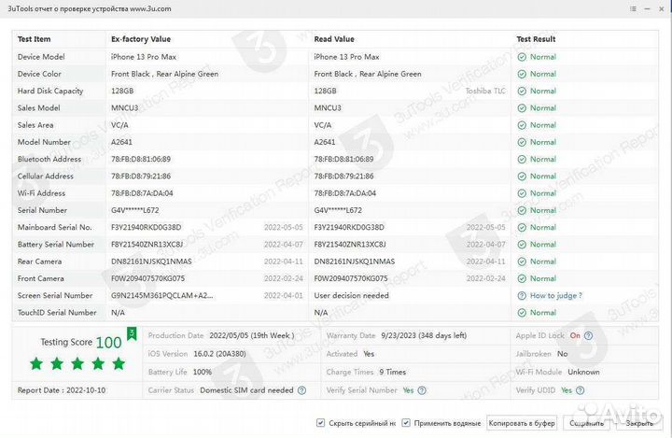The width and height of the screenshot is (672, 438).
Task: Click the Normal check icon for TouchID Serial Number
Action: pyautogui.click(x=522, y=313)
